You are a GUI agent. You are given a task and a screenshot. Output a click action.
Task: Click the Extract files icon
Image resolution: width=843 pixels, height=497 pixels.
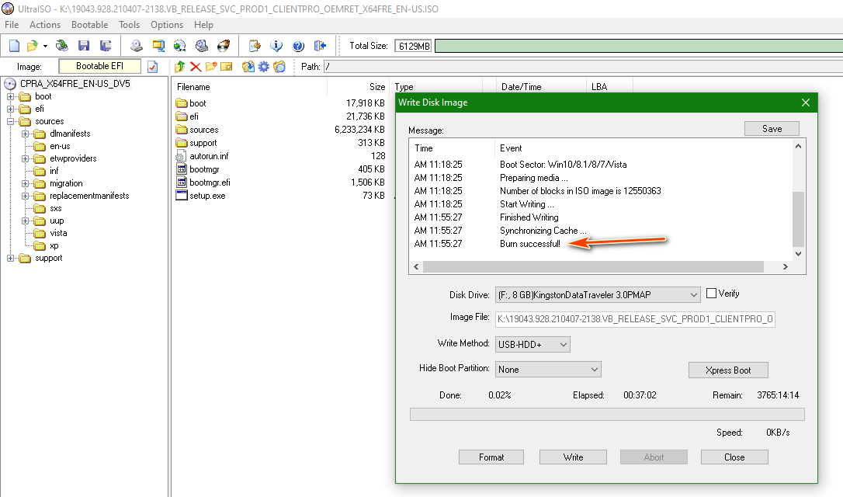[248, 67]
